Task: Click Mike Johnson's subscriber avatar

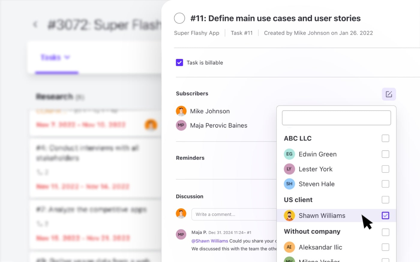Action: click(181, 111)
